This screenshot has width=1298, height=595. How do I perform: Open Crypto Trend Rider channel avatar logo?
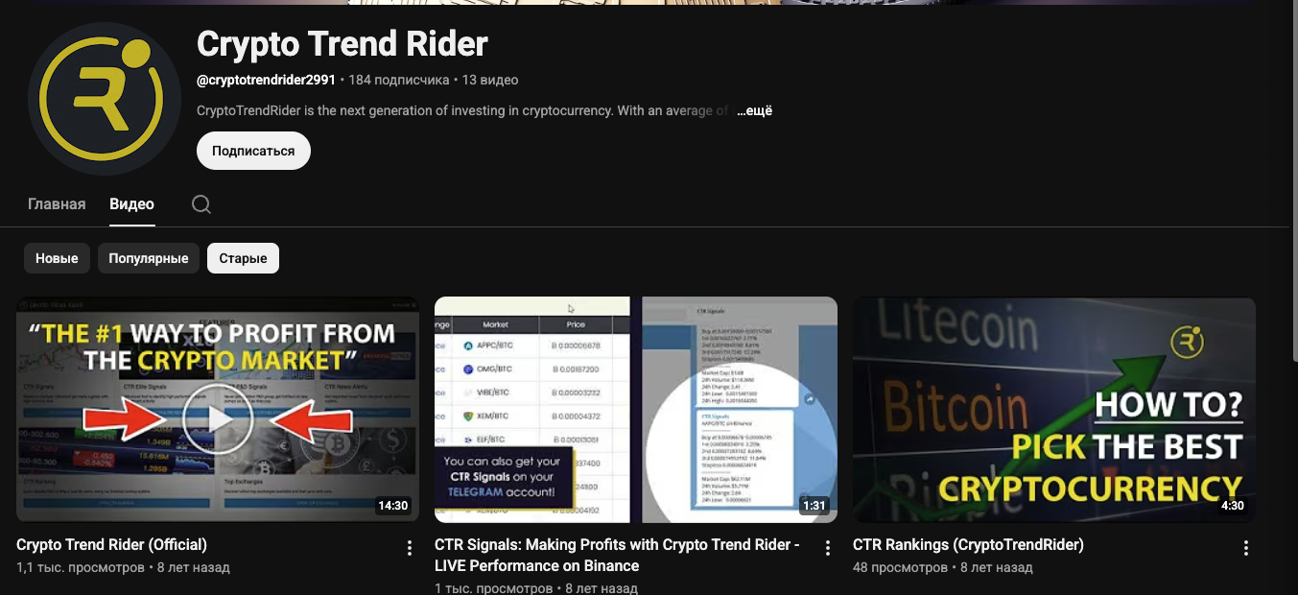[x=105, y=100]
